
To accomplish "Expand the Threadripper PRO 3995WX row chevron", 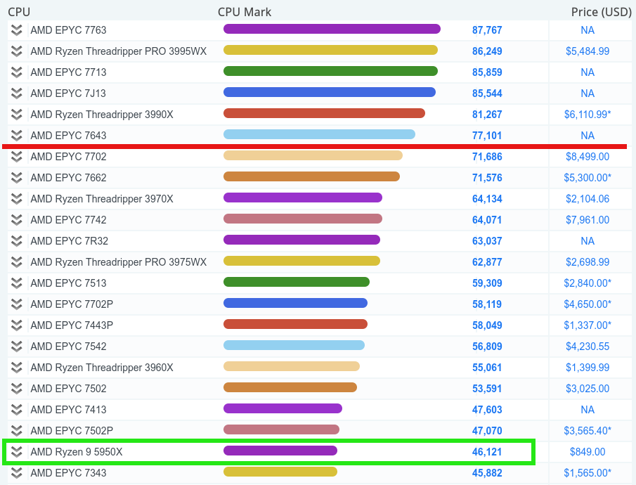I will pos(17,51).
